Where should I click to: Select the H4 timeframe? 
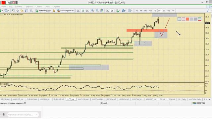159,11
